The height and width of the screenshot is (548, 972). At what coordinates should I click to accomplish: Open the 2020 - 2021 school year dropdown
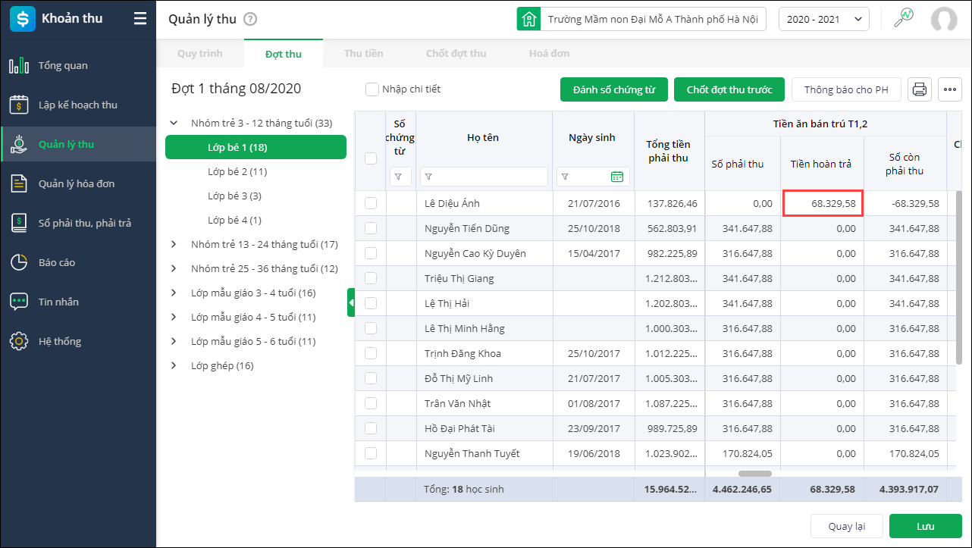pyautogui.click(x=823, y=20)
